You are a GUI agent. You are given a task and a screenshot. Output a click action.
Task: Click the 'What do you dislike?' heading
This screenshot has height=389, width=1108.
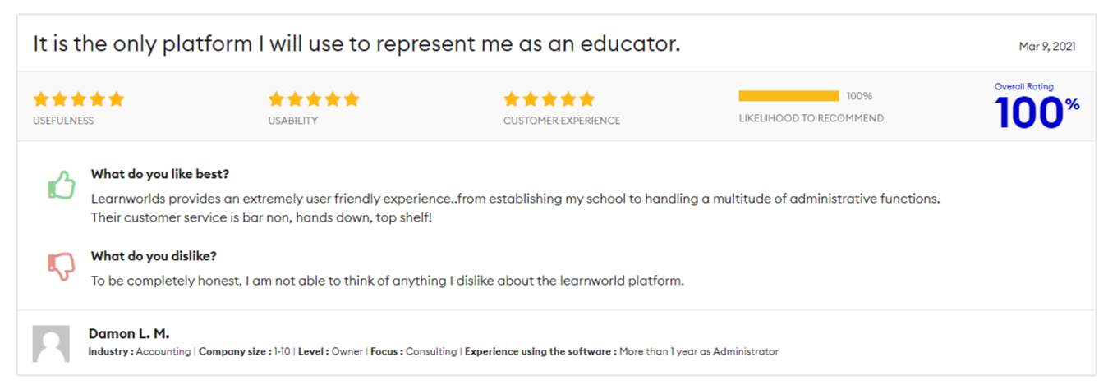click(x=154, y=256)
